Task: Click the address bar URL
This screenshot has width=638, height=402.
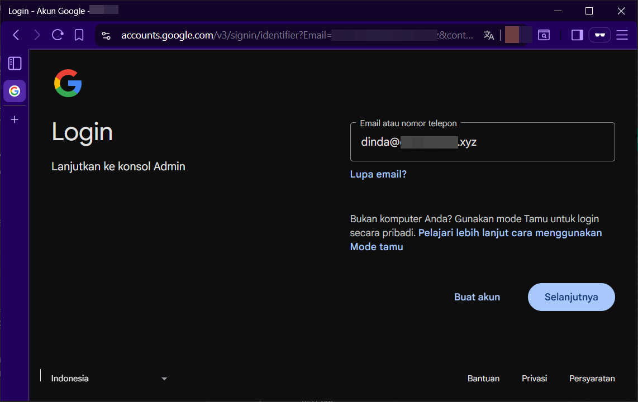Action: (x=297, y=35)
